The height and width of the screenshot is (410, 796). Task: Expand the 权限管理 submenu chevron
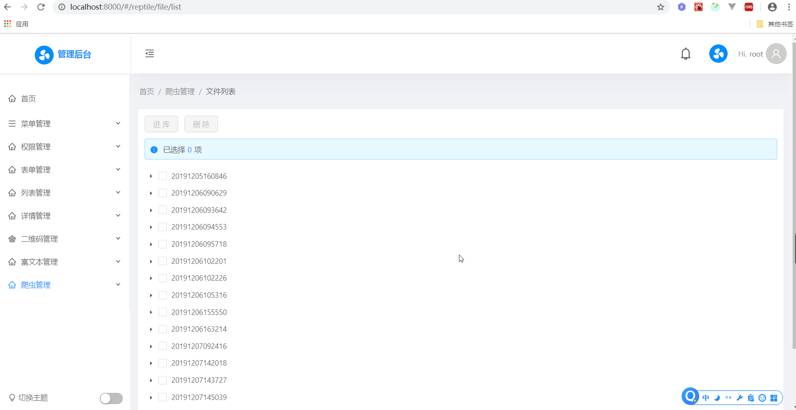pos(118,146)
